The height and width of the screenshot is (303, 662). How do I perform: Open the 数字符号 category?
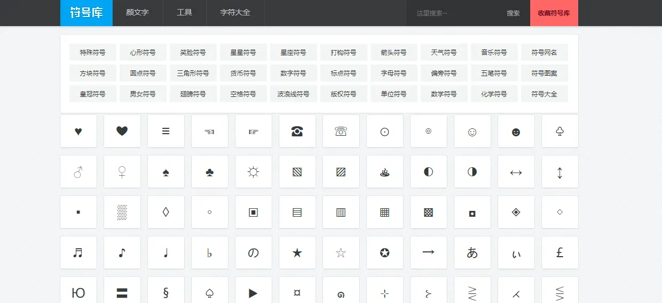tap(294, 73)
